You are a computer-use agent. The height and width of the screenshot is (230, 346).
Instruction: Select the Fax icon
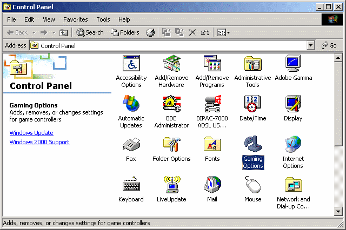[131, 144]
